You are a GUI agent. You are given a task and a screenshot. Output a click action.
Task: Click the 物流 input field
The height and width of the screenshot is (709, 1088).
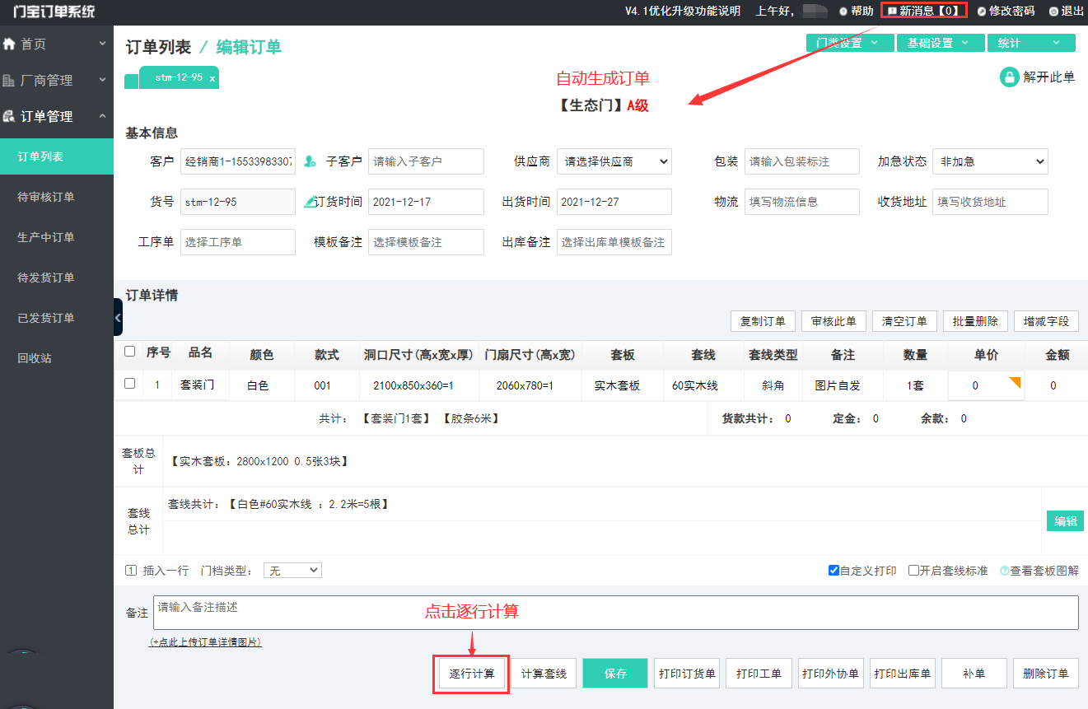pos(802,202)
